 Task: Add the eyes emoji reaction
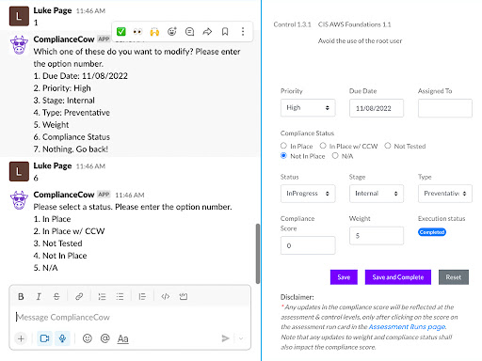pyautogui.click(x=137, y=31)
